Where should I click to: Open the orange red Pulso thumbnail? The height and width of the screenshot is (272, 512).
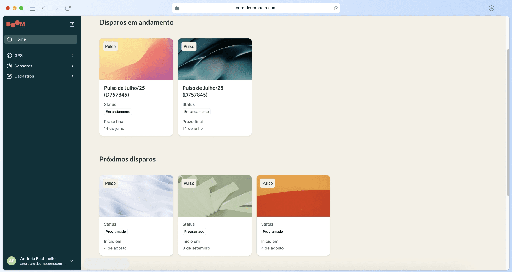(x=293, y=196)
